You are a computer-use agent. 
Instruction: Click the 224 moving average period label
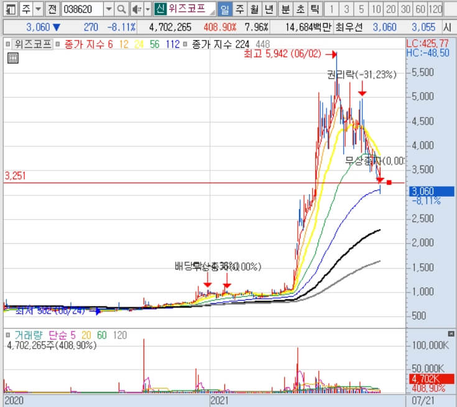[242, 44]
